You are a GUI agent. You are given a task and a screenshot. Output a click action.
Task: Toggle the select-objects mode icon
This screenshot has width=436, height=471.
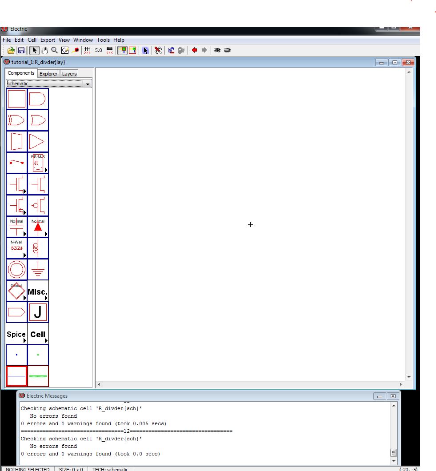[123, 50]
